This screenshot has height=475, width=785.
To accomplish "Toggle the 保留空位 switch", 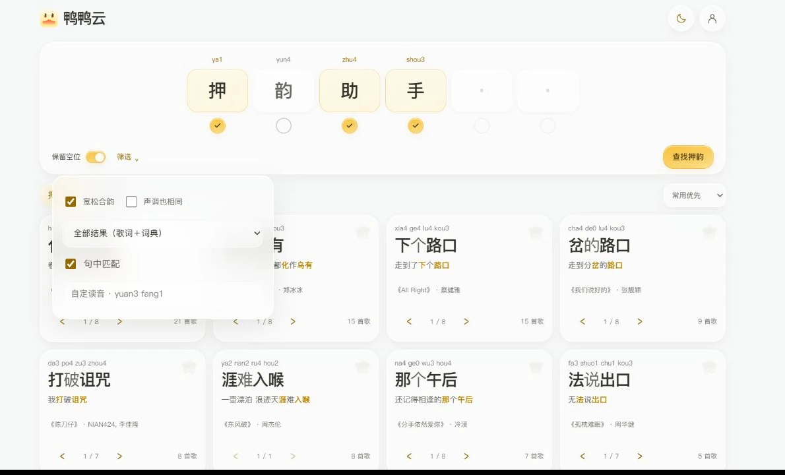I will [95, 157].
